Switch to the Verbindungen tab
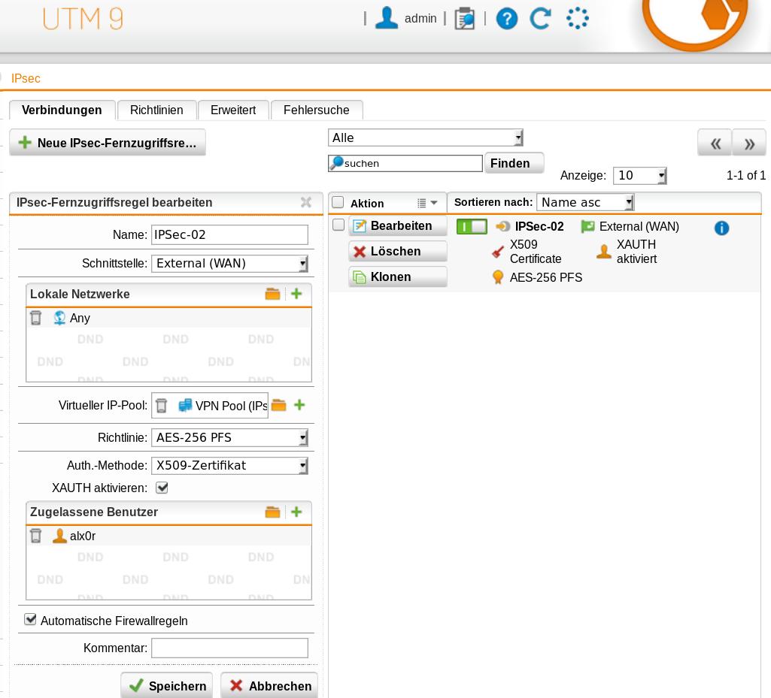Image resolution: width=771 pixels, height=698 pixels. [62, 110]
